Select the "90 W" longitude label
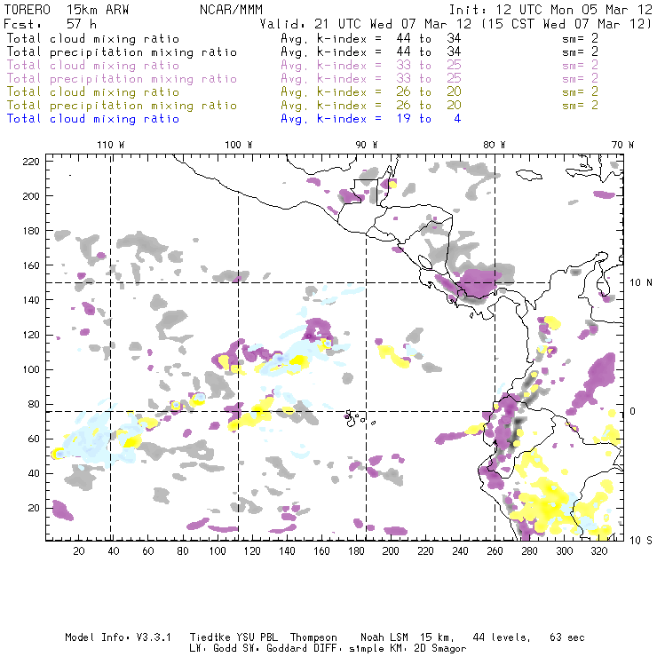 [367, 145]
